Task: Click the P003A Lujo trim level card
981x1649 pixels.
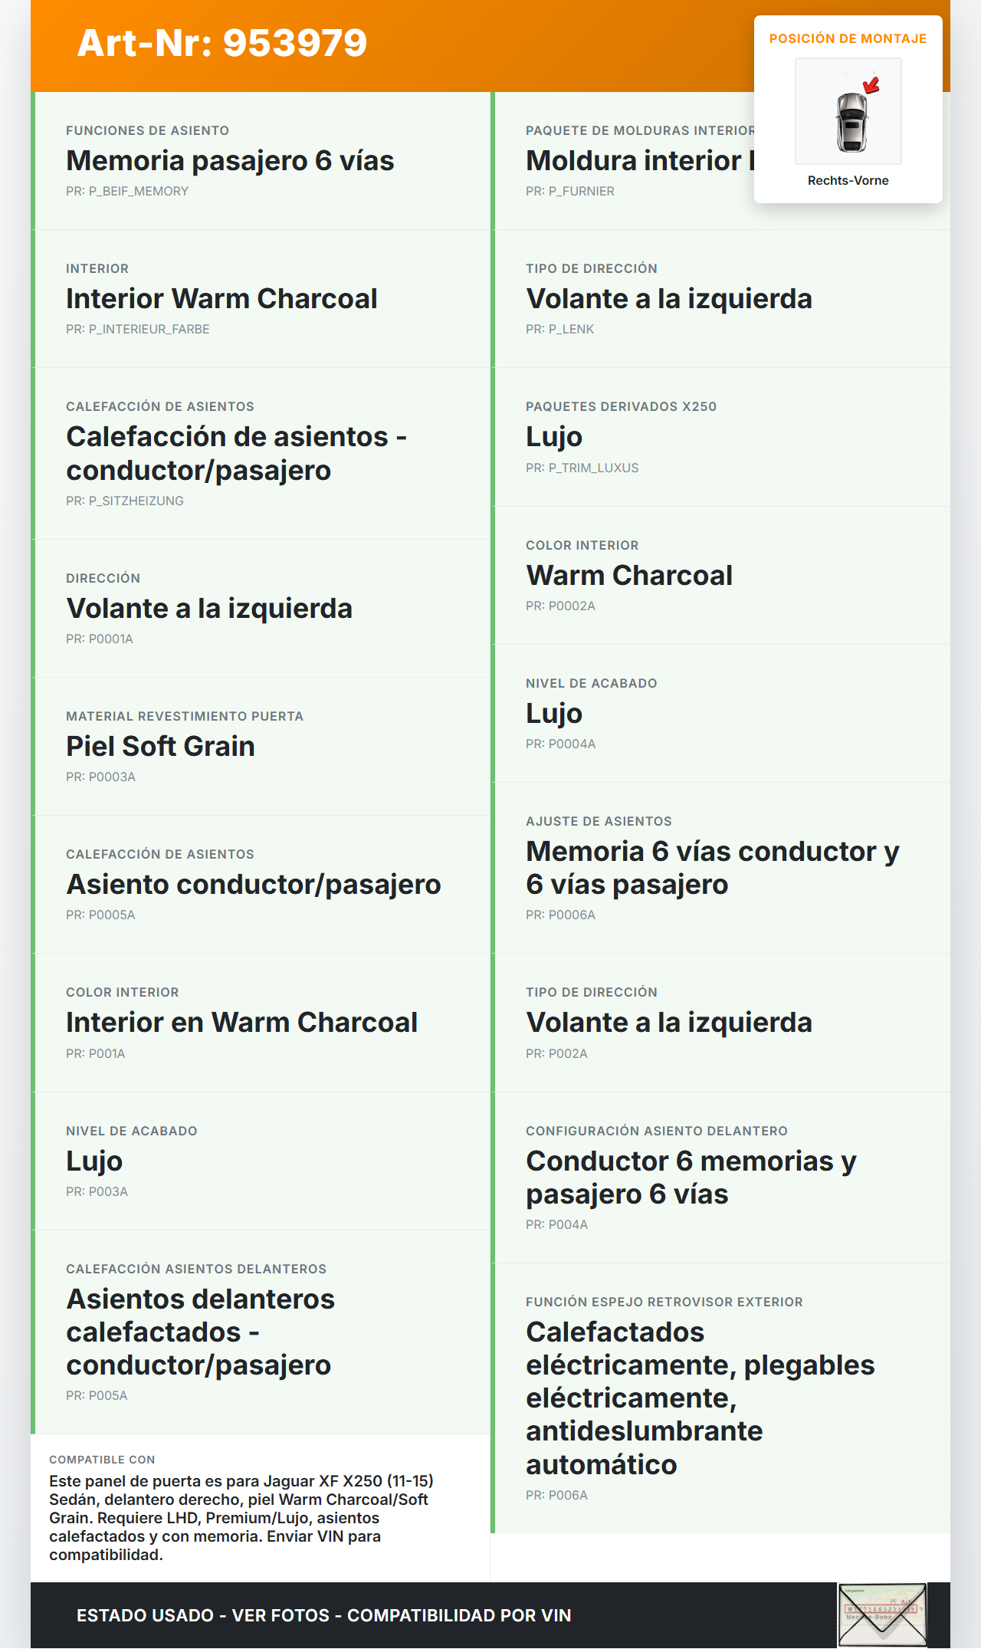Action: [94, 1161]
